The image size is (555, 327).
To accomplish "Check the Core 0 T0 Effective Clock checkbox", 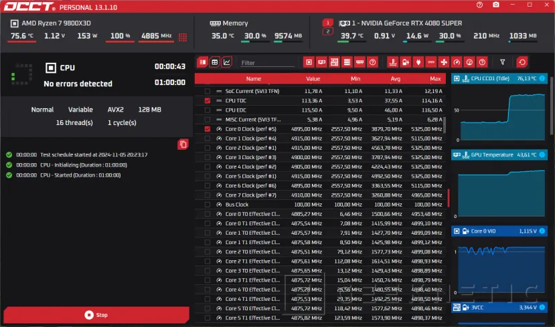I will pyautogui.click(x=208, y=214).
